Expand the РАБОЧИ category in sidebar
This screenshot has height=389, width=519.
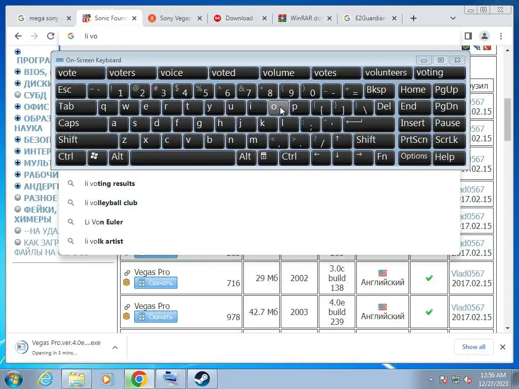[x=18, y=174]
